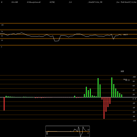137x137 pixels.
Task: Click the RSI axis label 70
Action: pos(2,32)
